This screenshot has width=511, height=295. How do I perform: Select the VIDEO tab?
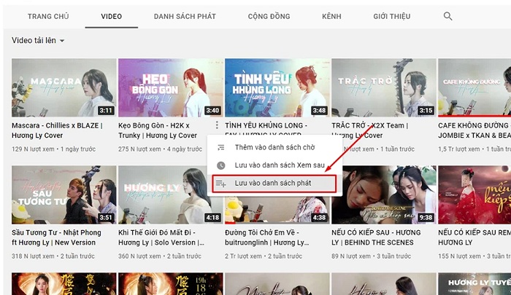coord(112,16)
